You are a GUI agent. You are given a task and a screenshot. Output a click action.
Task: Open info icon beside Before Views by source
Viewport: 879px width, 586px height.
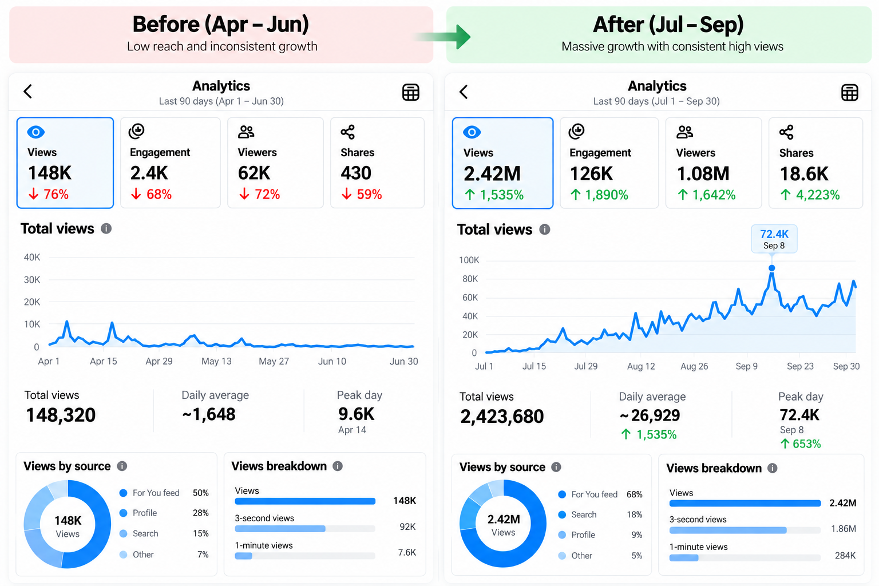click(x=122, y=466)
